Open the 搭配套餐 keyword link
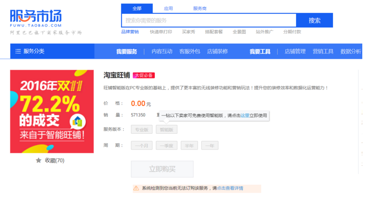Viewport: 365px width, 199px height. [x=214, y=32]
